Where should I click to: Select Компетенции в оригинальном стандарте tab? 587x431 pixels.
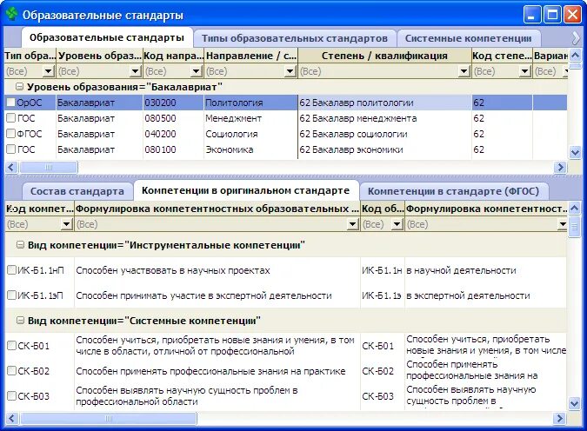[x=246, y=190]
